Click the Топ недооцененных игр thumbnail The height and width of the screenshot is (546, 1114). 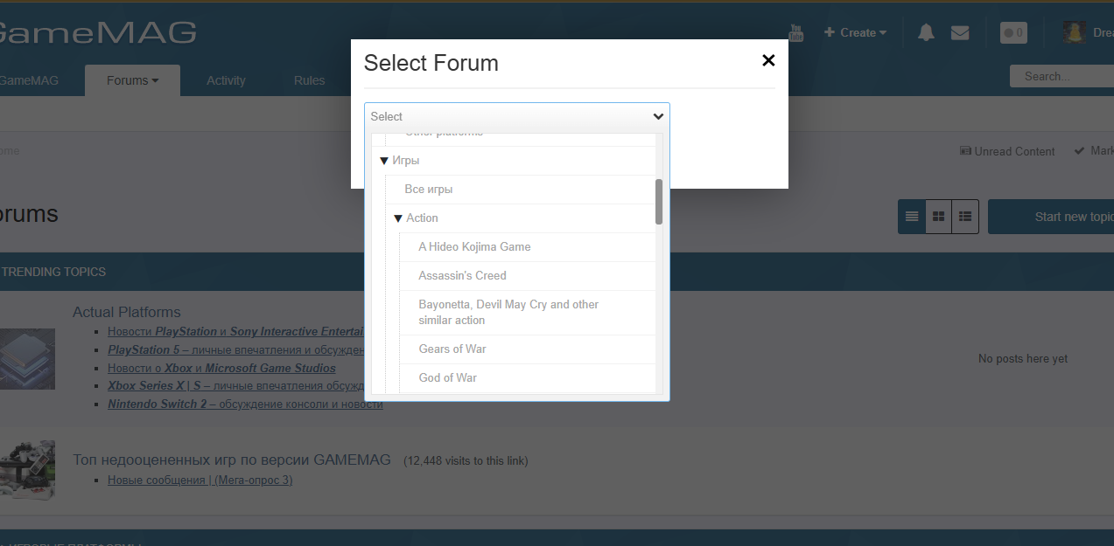(27, 470)
